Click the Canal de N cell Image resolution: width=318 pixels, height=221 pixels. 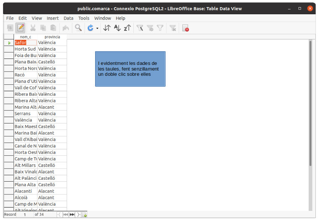[25, 146]
